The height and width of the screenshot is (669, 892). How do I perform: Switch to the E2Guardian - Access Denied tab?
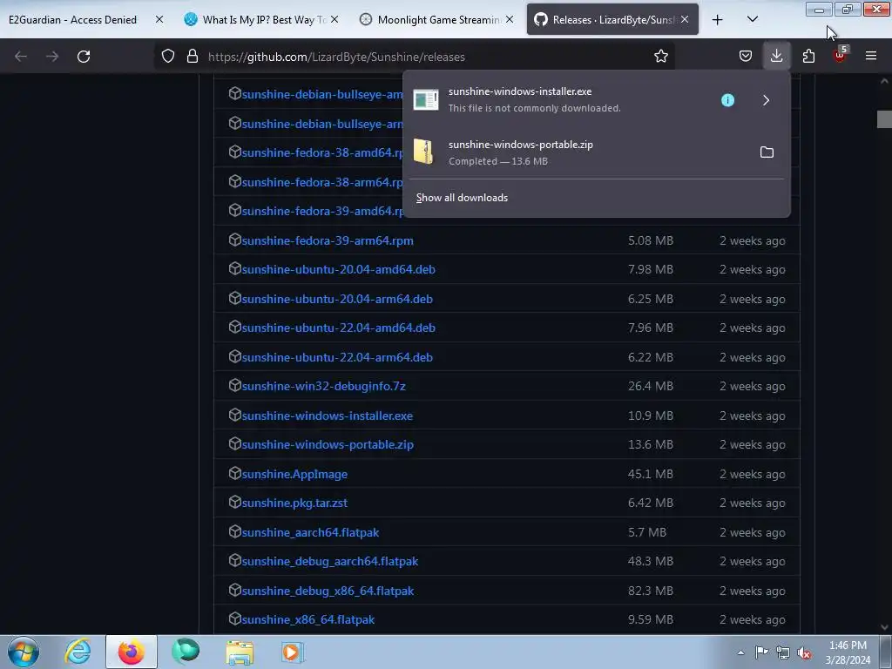pyautogui.click(x=73, y=20)
